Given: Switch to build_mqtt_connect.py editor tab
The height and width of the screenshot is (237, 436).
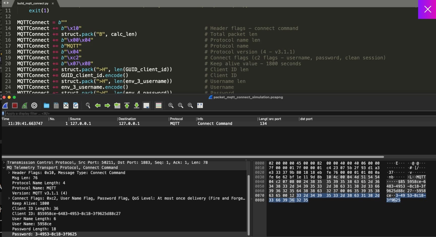Looking at the screenshot, I should [33, 3].
